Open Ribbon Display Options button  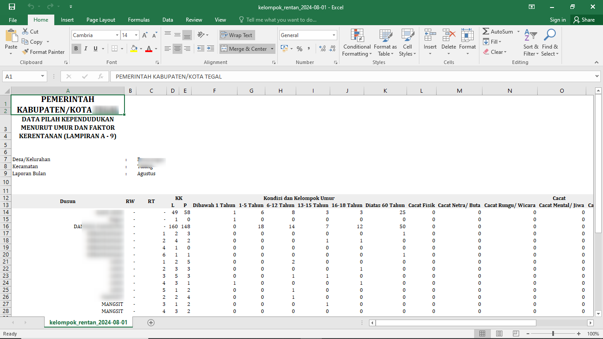click(531, 7)
